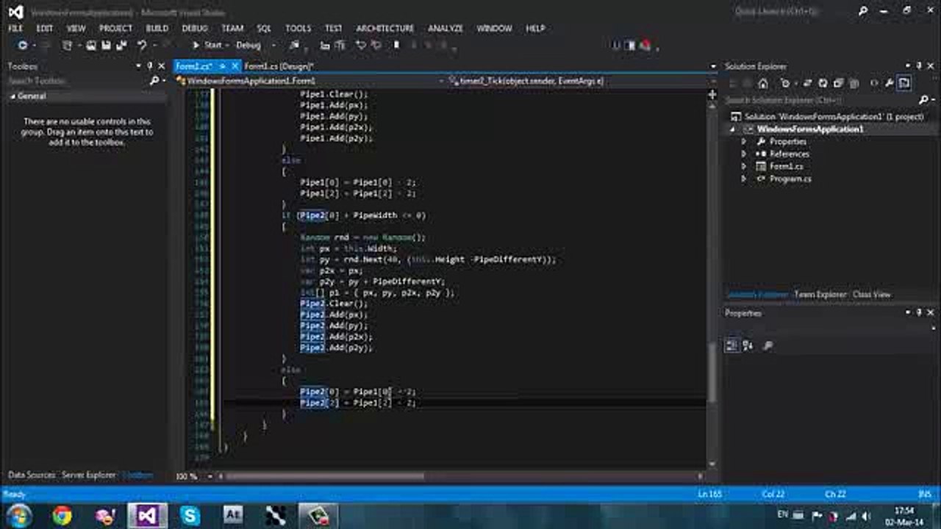Expand the Program.cs node
The height and width of the screenshot is (529, 941).
coord(744,179)
